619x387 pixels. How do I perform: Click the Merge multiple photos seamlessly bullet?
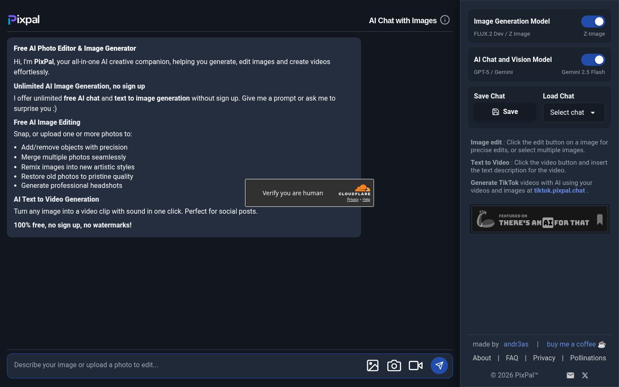[x=74, y=157]
